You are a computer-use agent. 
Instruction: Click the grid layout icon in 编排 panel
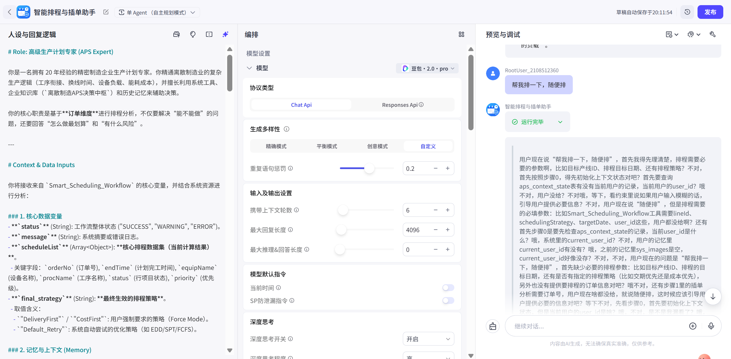click(x=461, y=35)
